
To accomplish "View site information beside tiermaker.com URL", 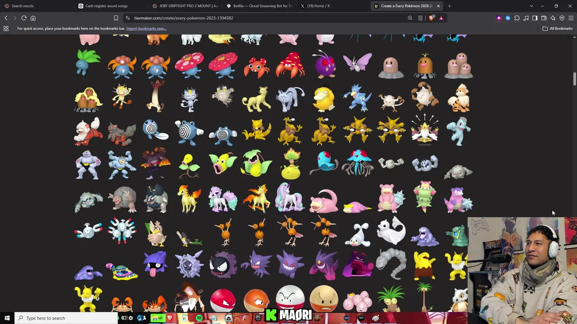I will [x=128, y=18].
